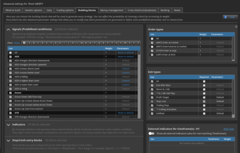Open Custom parameters for ADX crosses below Level

[126, 73]
